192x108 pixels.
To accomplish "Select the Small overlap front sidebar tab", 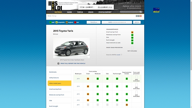I will click(59, 89).
